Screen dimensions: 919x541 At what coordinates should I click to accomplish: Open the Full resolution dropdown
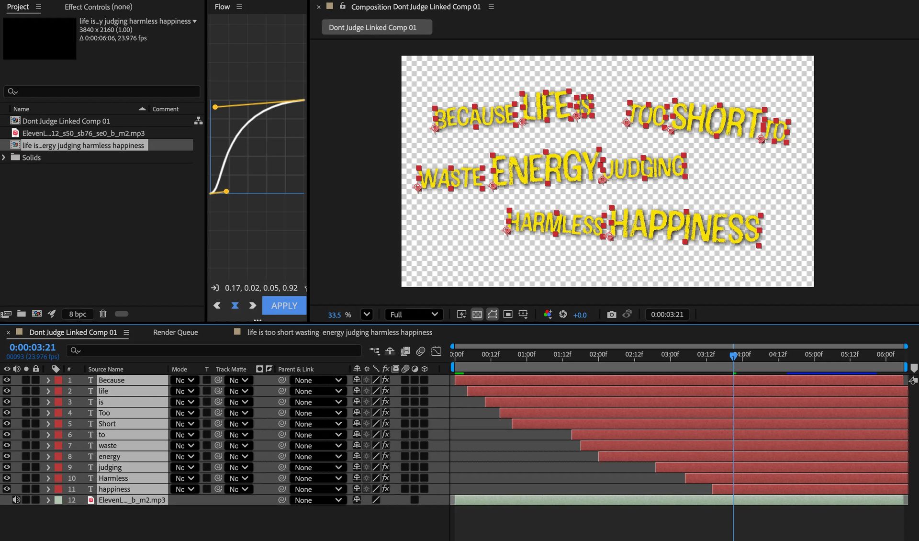pyautogui.click(x=414, y=315)
